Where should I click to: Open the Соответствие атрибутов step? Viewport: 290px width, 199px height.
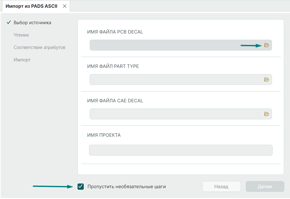39,47
